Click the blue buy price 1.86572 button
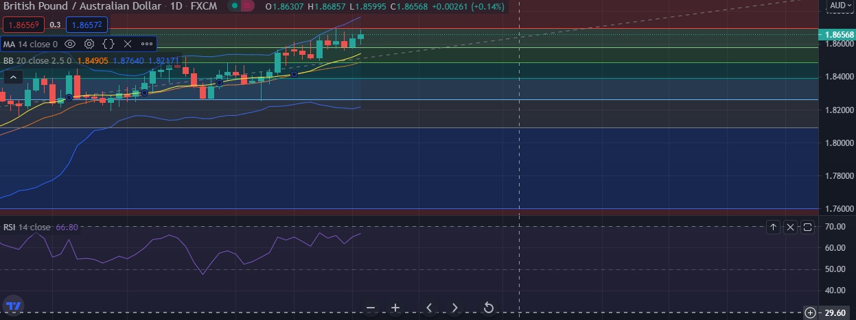 coord(86,25)
